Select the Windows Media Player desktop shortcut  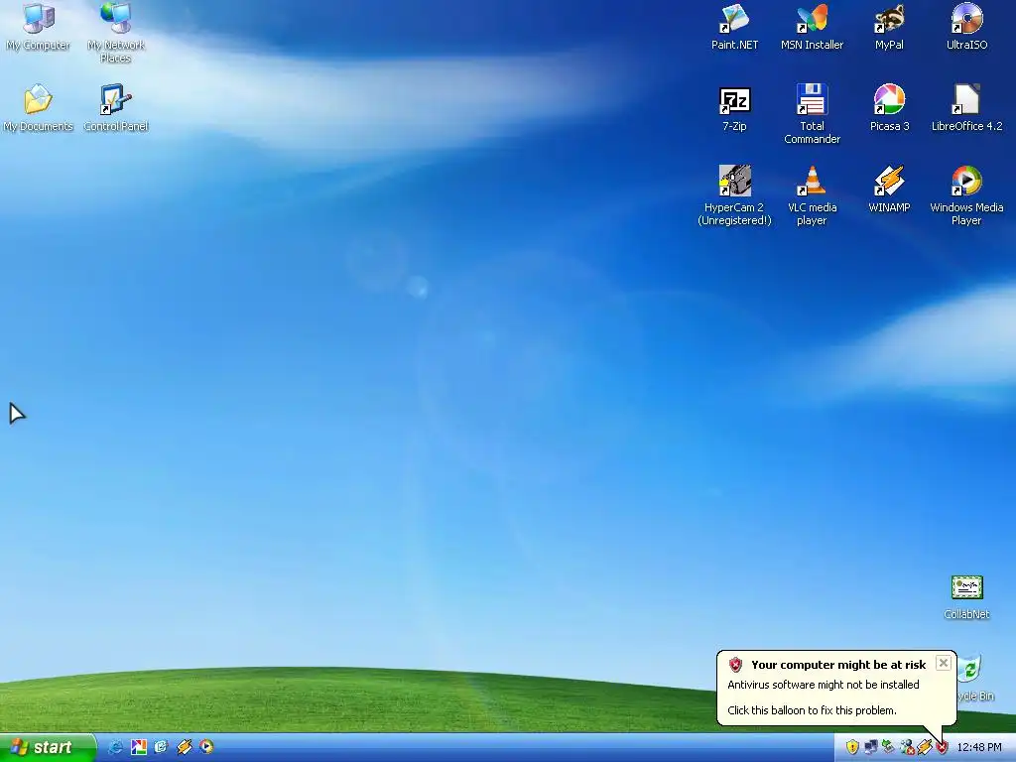click(966, 195)
